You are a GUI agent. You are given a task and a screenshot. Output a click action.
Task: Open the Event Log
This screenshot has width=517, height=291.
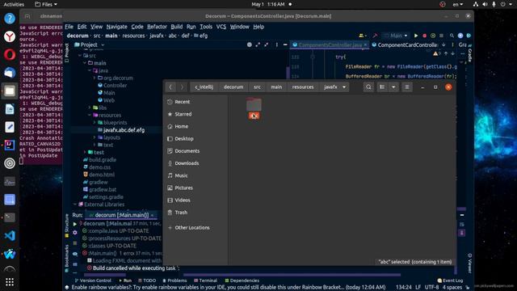point(450,280)
